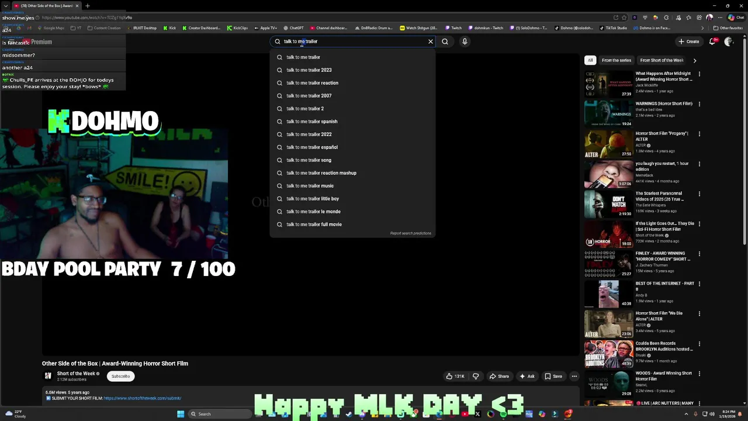Open options for 'WARNINGS (Horror Short Film)' video
The height and width of the screenshot is (421, 748).
coord(699,104)
